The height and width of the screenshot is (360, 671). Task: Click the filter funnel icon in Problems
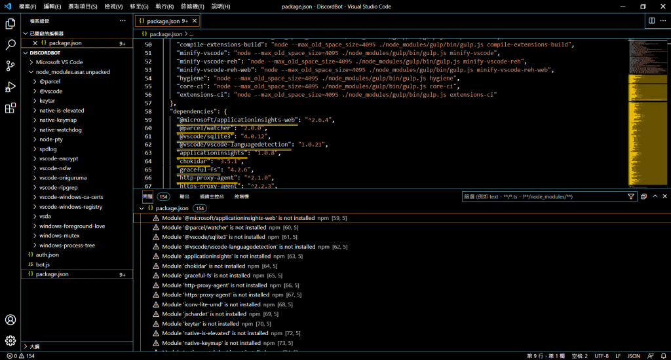tap(631, 196)
